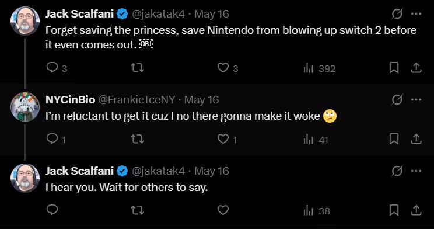
Task: Share the first Switch 2 tweet
Action: click(416, 68)
